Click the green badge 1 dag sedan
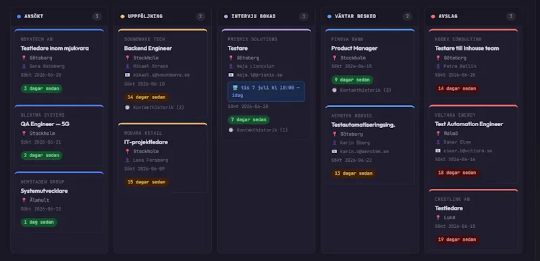Screen dimensions: 540x261 point(39,223)
